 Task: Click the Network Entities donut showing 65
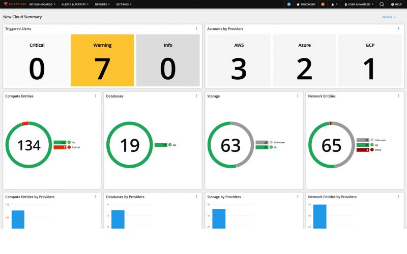[x=332, y=145]
